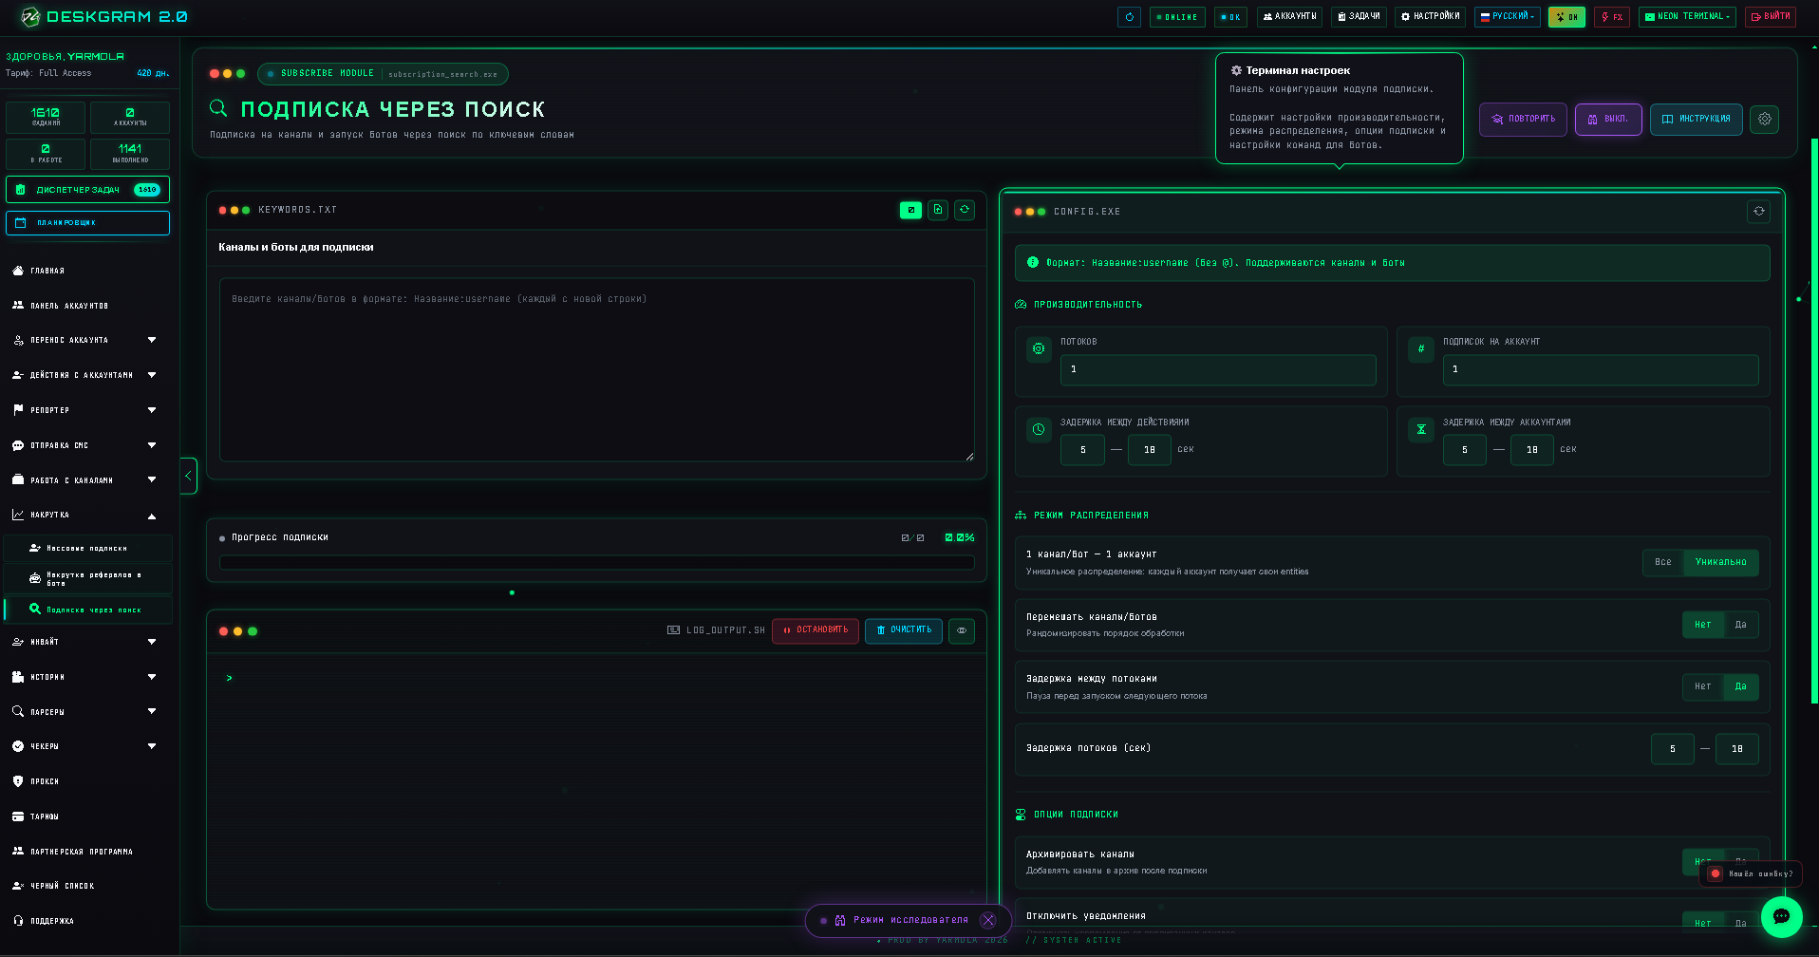Click the ОЧИСТИТЬ log button

(x=903, y=630)
